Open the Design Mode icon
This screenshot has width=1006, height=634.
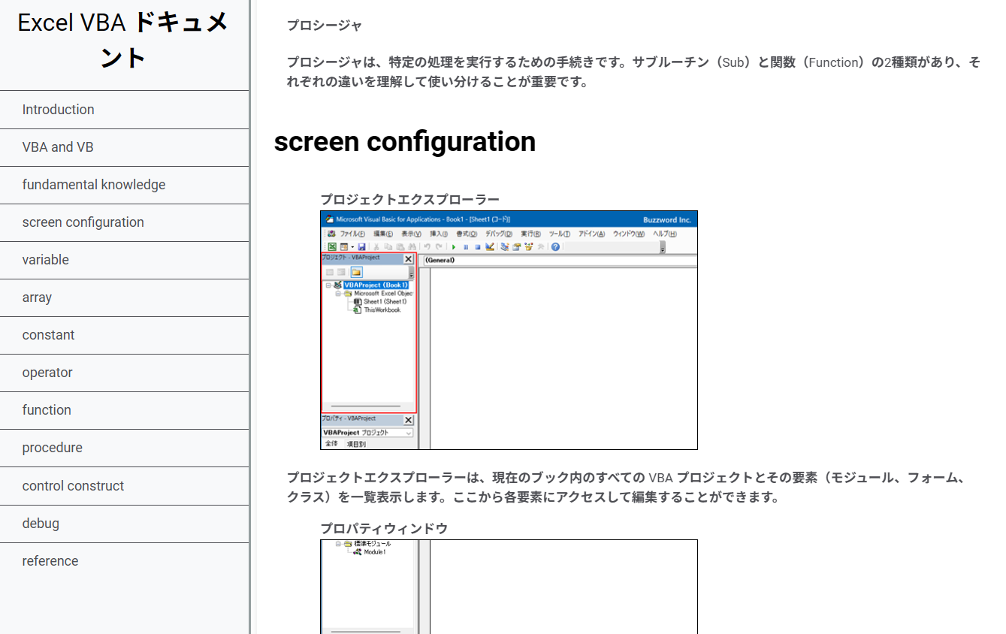click(491, 247)
